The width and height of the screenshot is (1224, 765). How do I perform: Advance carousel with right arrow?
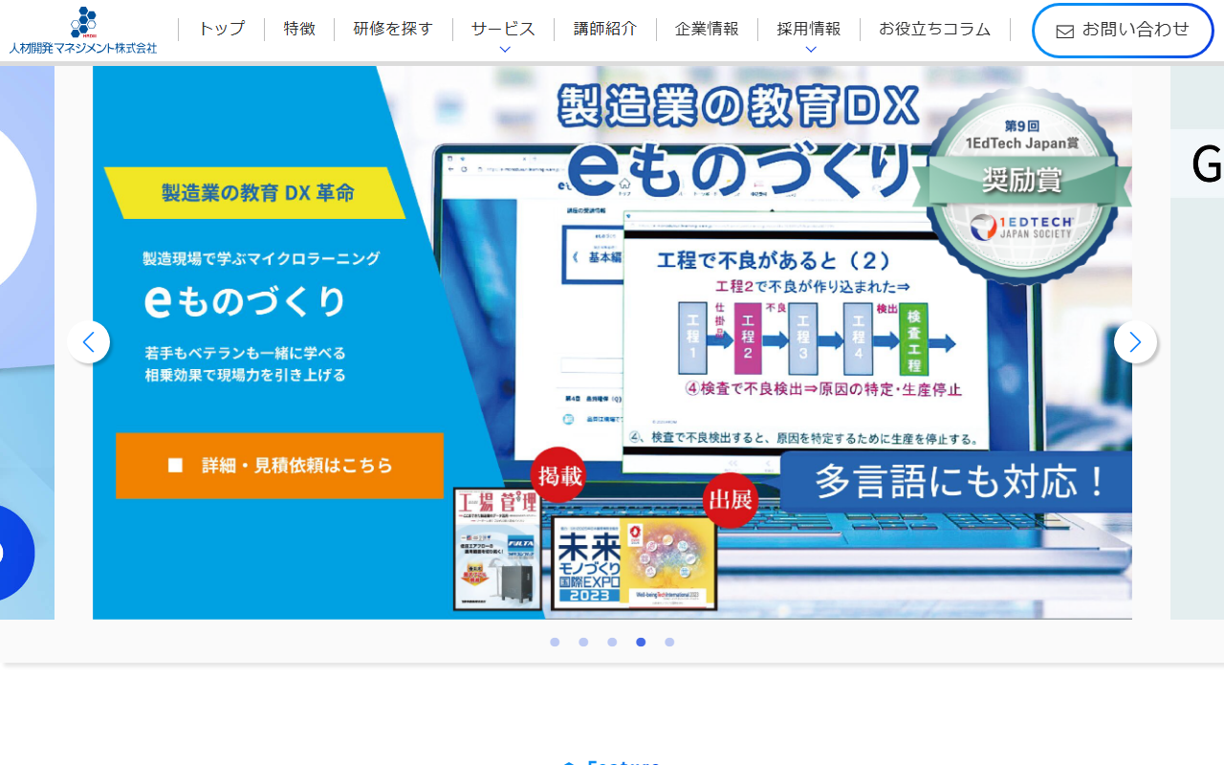pos(1135,341)
